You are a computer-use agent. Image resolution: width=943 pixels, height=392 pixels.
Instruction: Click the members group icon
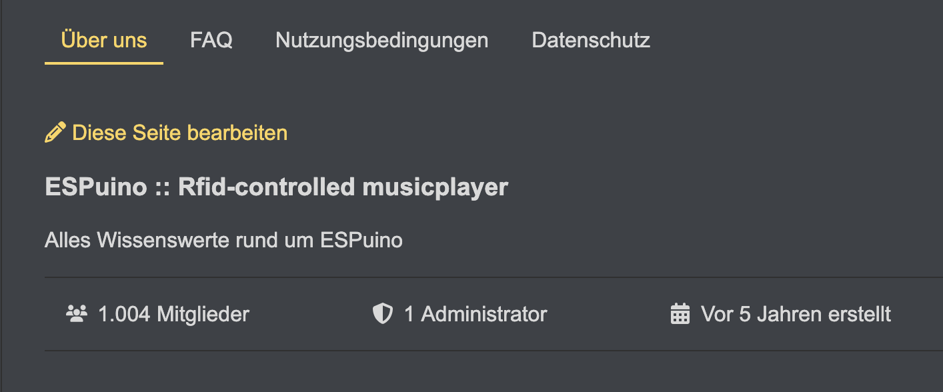75,313
